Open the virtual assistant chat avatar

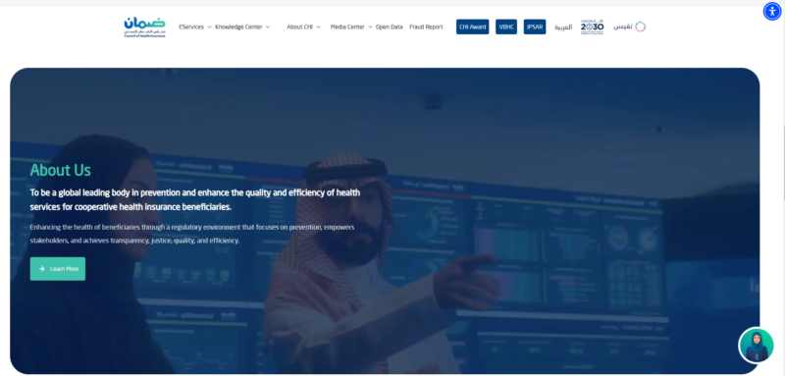point(757,345)
